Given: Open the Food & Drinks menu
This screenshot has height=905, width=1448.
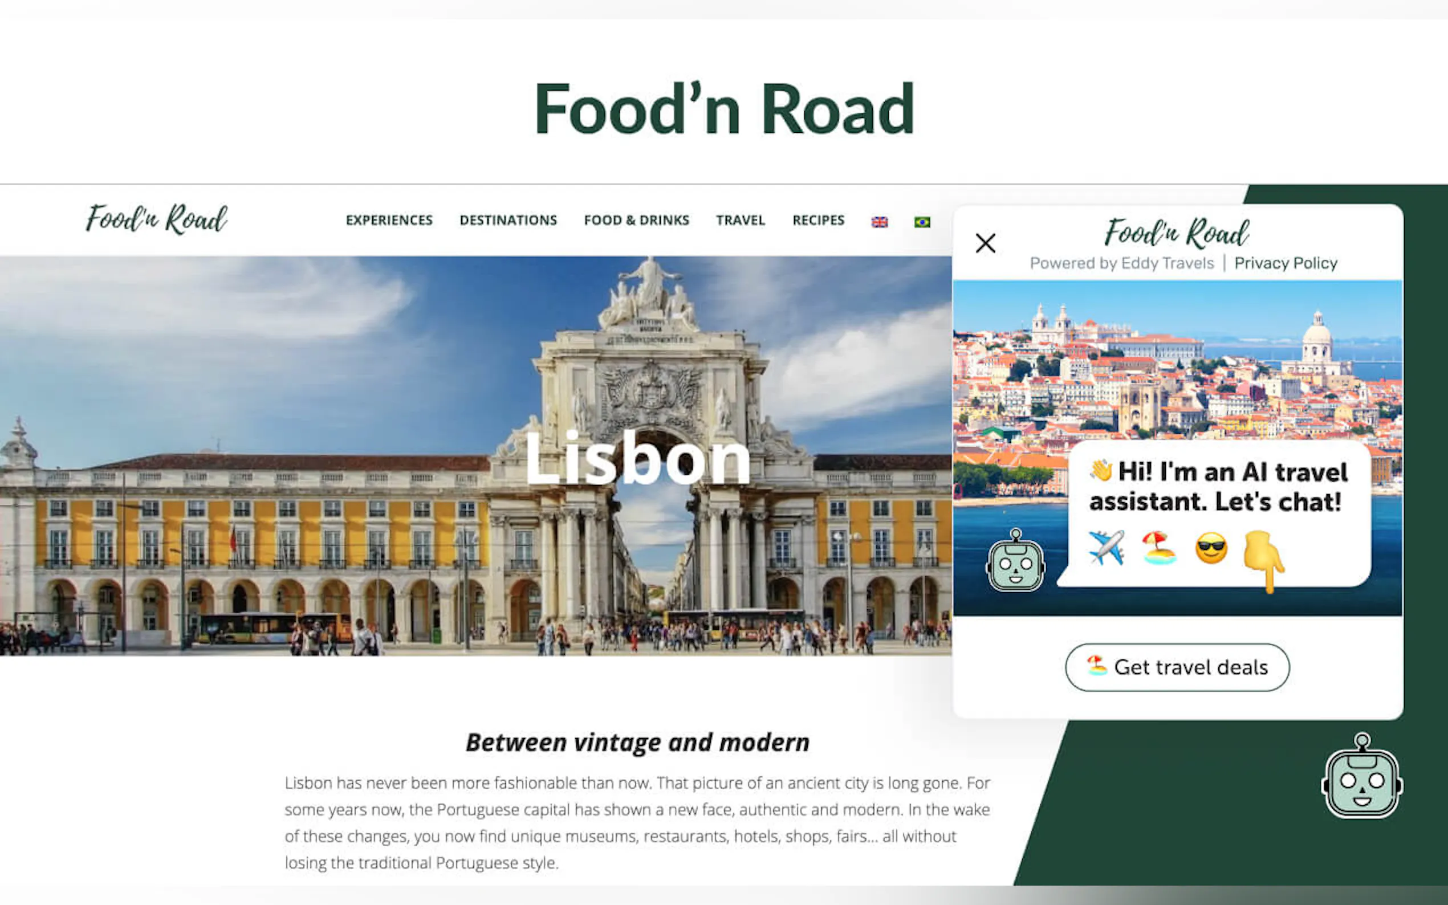Looking at the screenshot, I should pos(637,220).
